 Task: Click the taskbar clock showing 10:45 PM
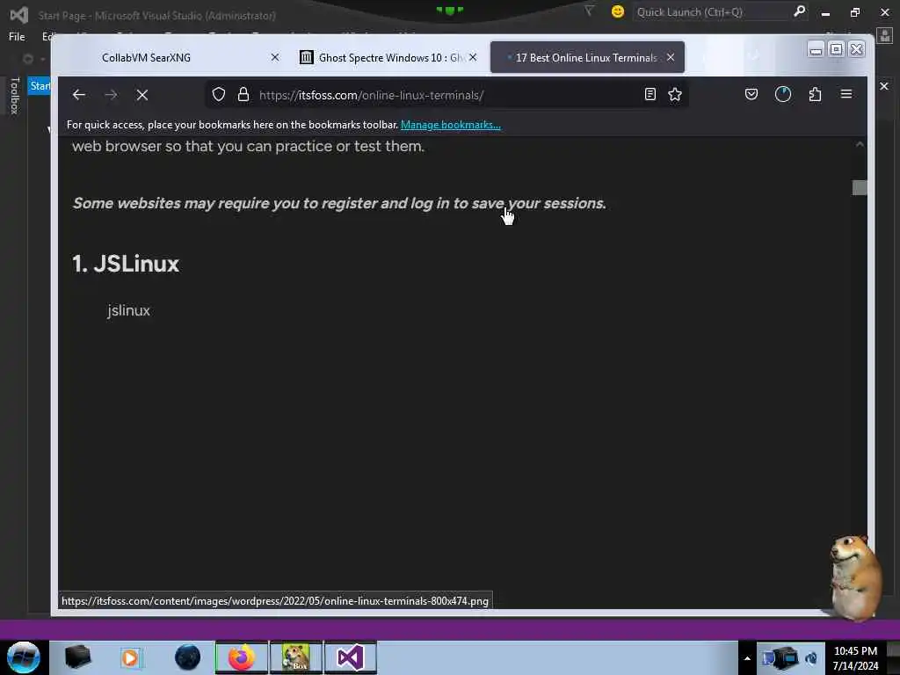[855, 657]
